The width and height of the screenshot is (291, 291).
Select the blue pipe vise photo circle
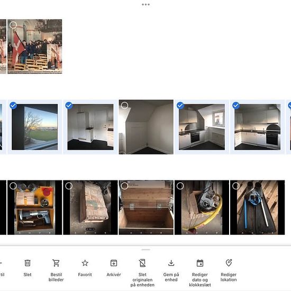pyautogui.click(x=236, y=186)
